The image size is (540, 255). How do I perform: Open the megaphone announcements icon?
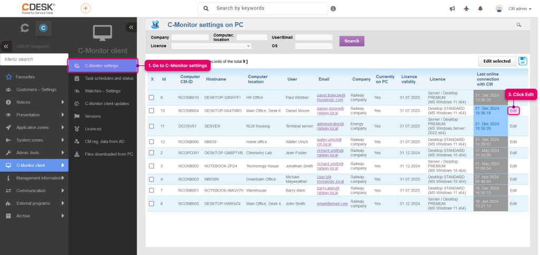pyautogui.click(x=452, y=8)
